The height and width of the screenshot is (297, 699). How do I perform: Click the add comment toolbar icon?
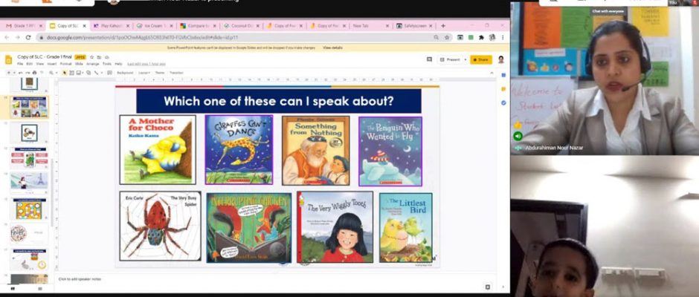pos(109,73)
